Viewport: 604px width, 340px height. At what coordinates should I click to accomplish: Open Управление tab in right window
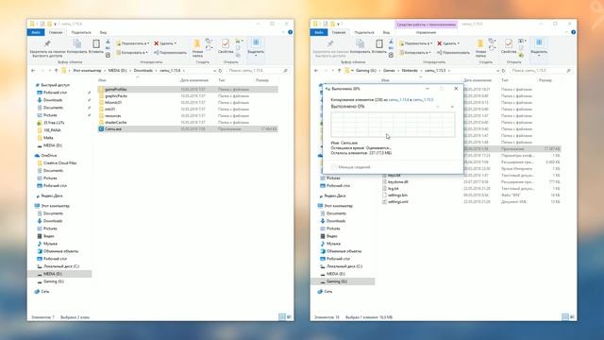point(426,32)
